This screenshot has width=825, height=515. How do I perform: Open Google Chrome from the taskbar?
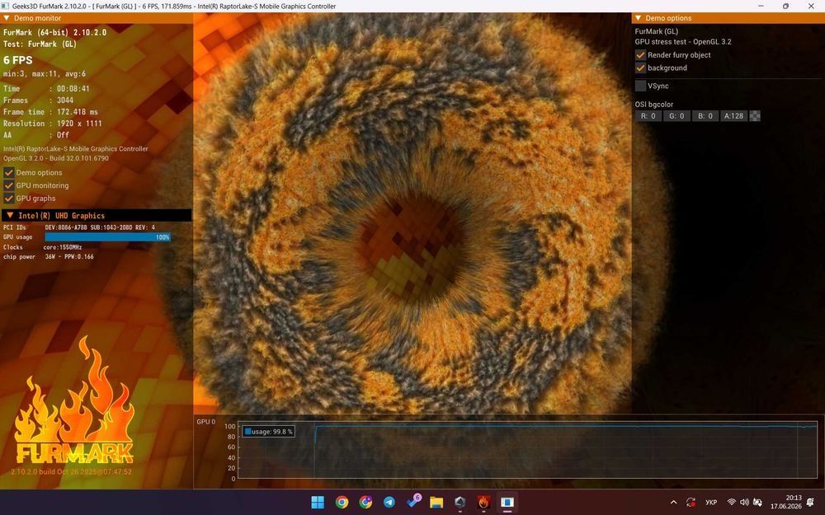coord(342,503)
